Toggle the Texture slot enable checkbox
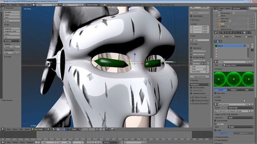257x144 pixels. tap(245, 46)
